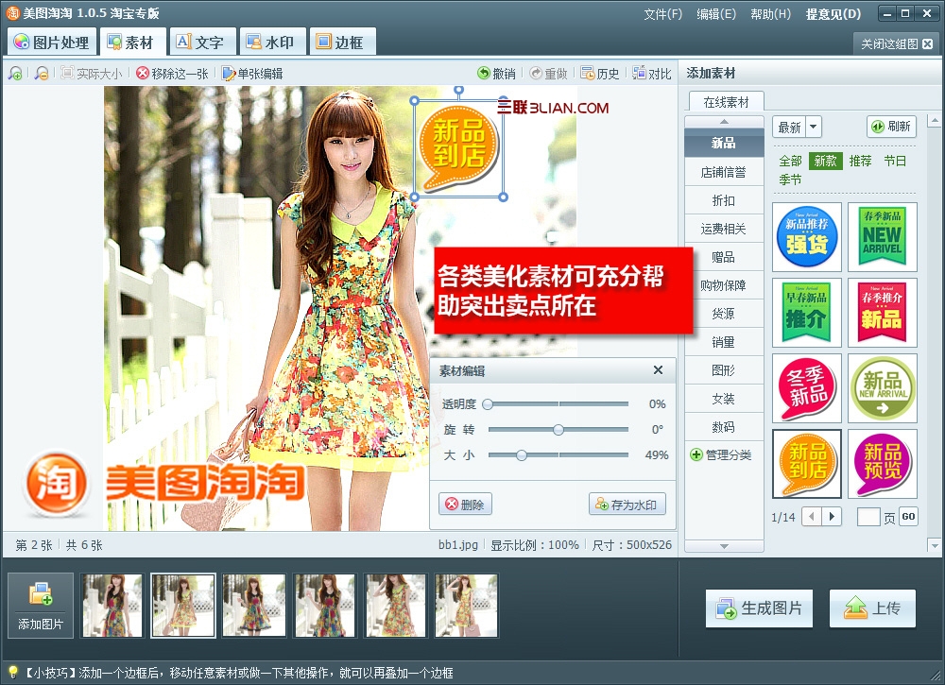The height and width of the screenshot is (685, 945).
Task: Select the 新品 category
Action: (x=724, y=143)
